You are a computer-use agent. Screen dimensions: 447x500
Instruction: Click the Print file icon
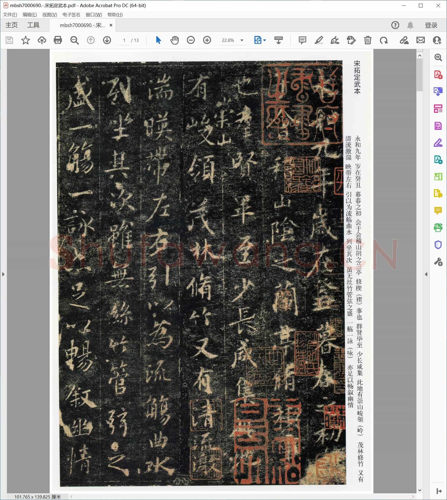click(58, 40)
